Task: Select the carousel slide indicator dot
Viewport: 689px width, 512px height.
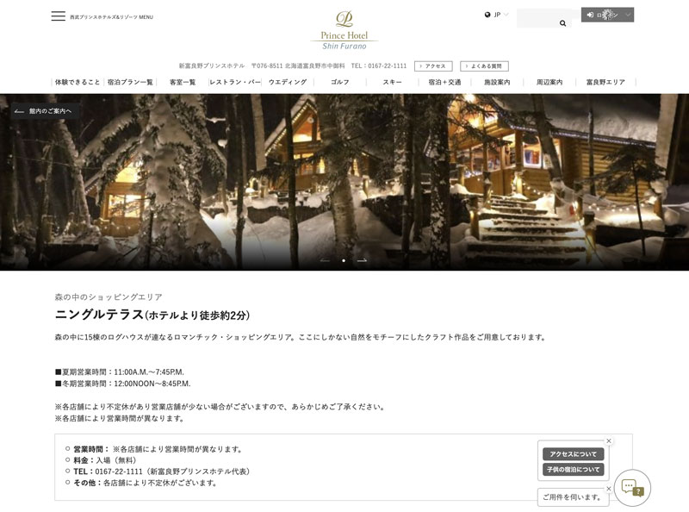Action: pos(344,260)
